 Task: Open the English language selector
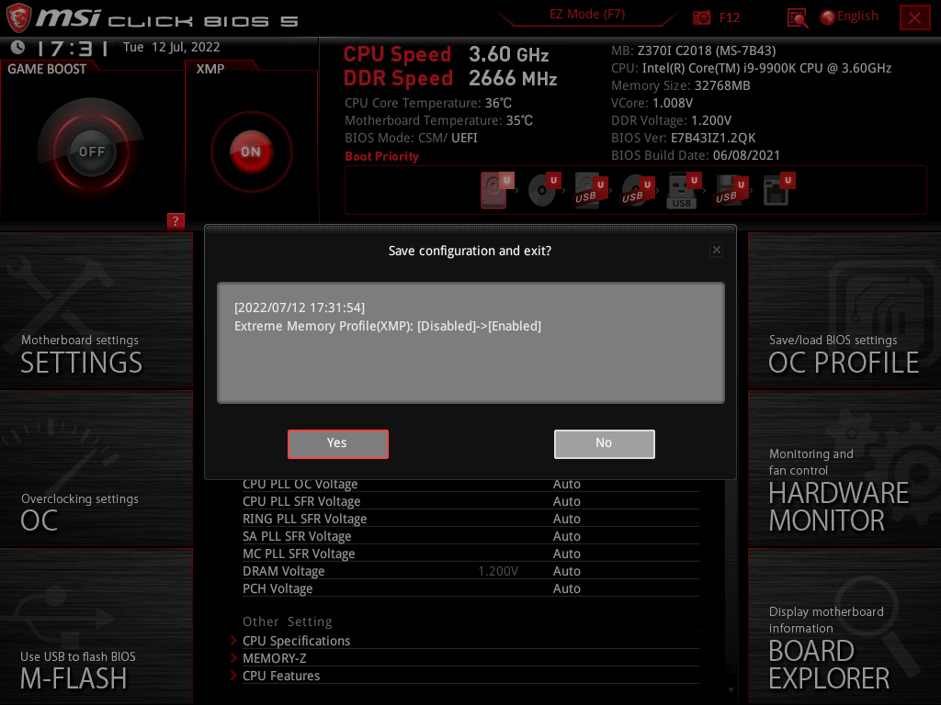pyautogui.click(x=849, y=16)
